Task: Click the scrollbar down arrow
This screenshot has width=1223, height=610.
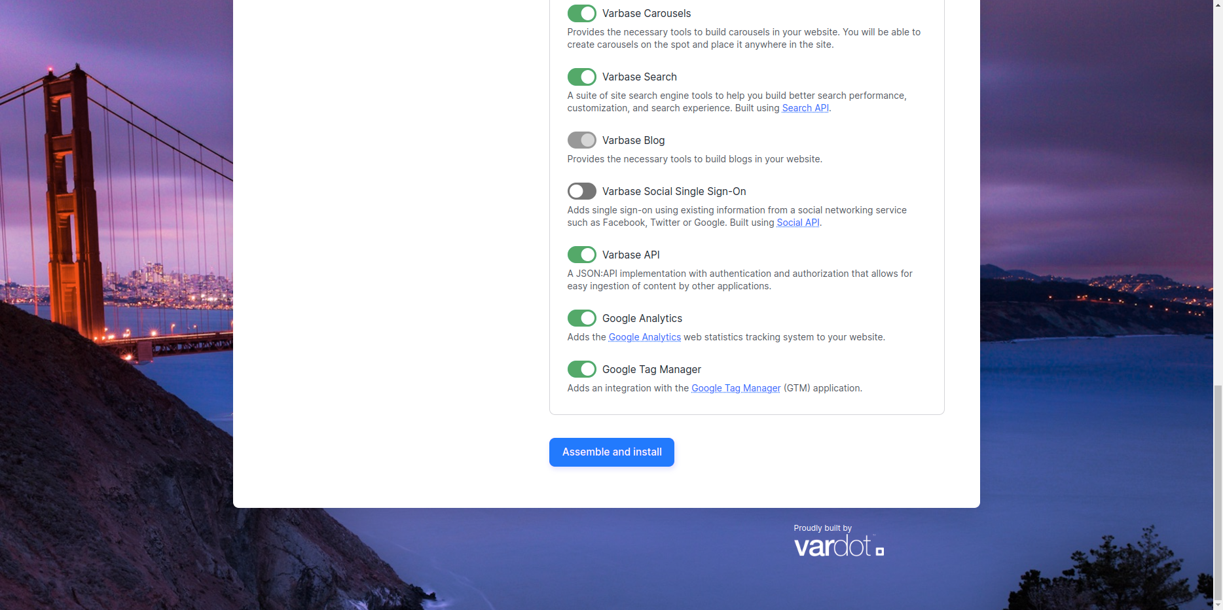Action: coord(1218,605)
